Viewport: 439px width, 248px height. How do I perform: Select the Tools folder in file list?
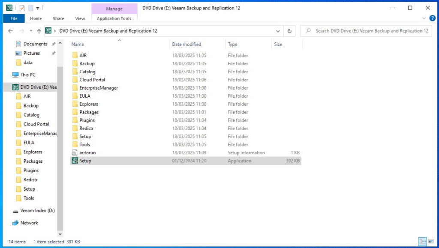[x=84, y=144]
